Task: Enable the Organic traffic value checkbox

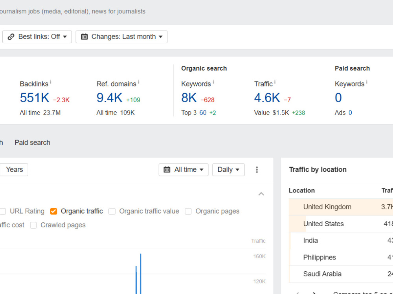Action: coord(112,211)
